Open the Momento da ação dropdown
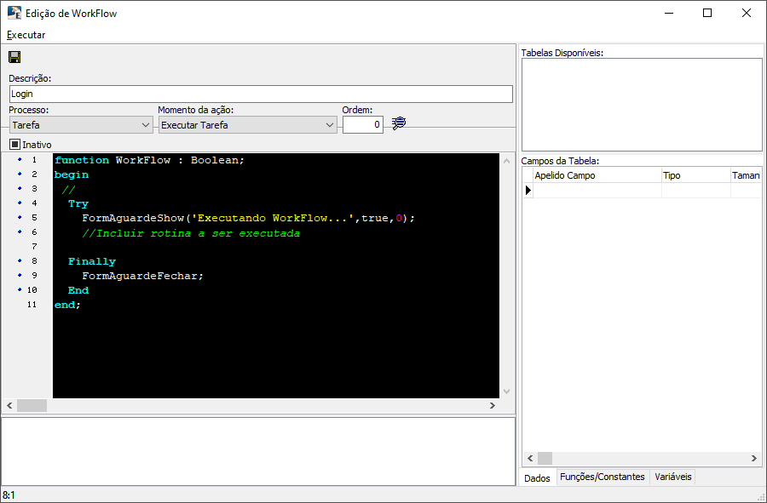The image size is (767, 503). 330,125
